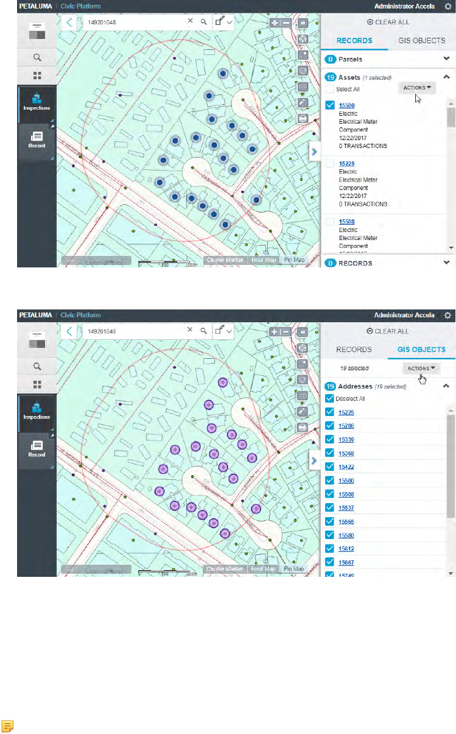Click the print map tool in bottom screenshot
The width and height of the screenshot is (456, 734).
pos(302,428)
